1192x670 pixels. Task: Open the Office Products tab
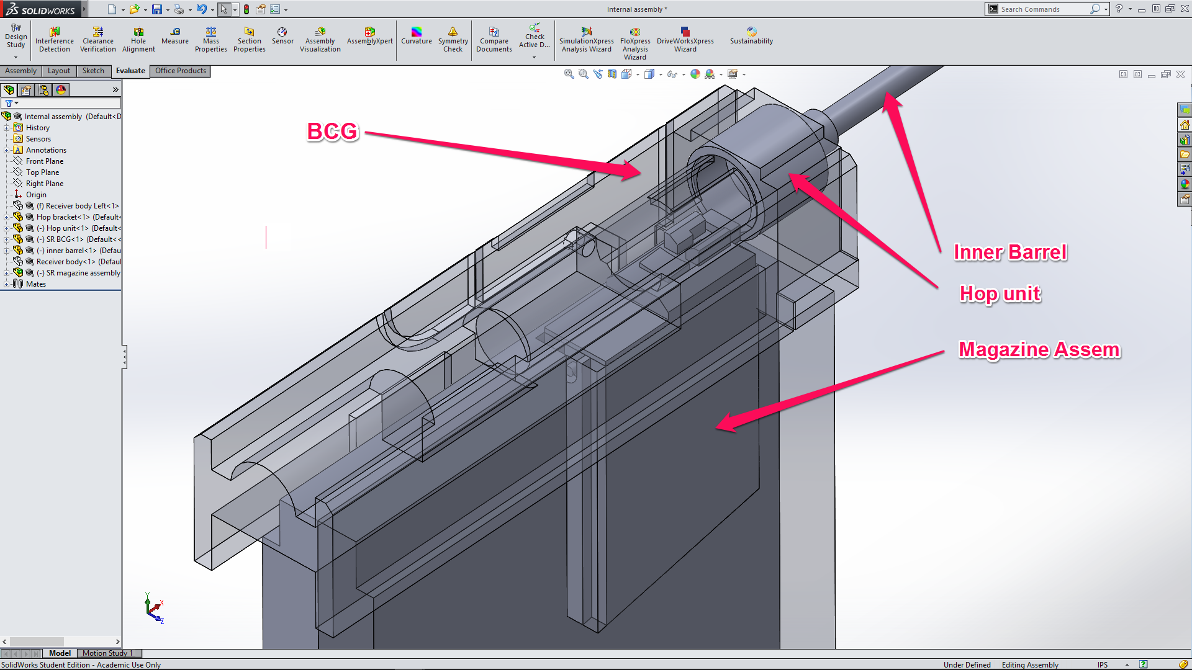180,71
